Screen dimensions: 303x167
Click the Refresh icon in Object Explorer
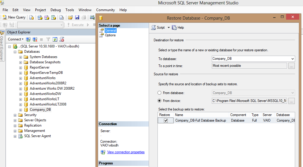tap(55, 40)
